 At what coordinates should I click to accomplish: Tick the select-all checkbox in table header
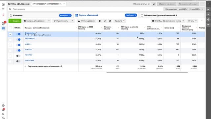[10, 28]
